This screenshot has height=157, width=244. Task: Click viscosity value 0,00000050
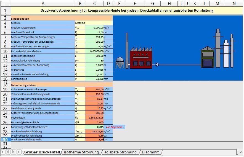tap(94, 51)
